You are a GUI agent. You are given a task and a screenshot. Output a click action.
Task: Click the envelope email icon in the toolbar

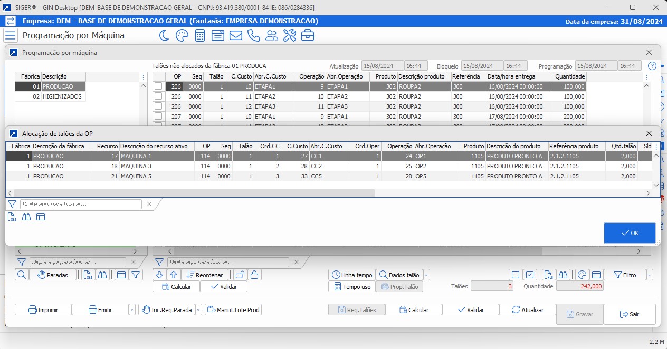(236, 36)
